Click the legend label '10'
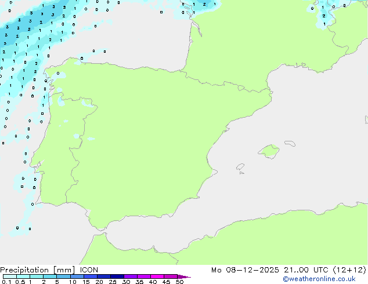368x284 pixels. [x=73, y=282]
